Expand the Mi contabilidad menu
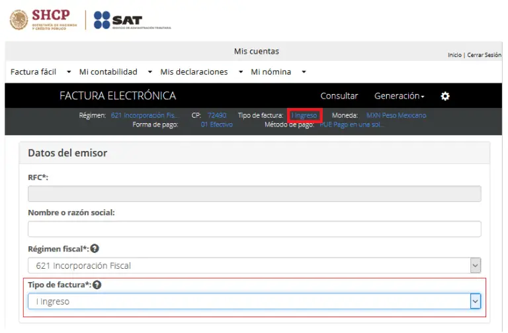Screen dimensions: 508x333 click(x=115, y=71)
